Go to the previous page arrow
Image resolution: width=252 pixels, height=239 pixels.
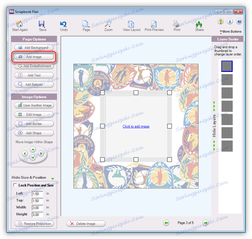click(x=166, y=223)
